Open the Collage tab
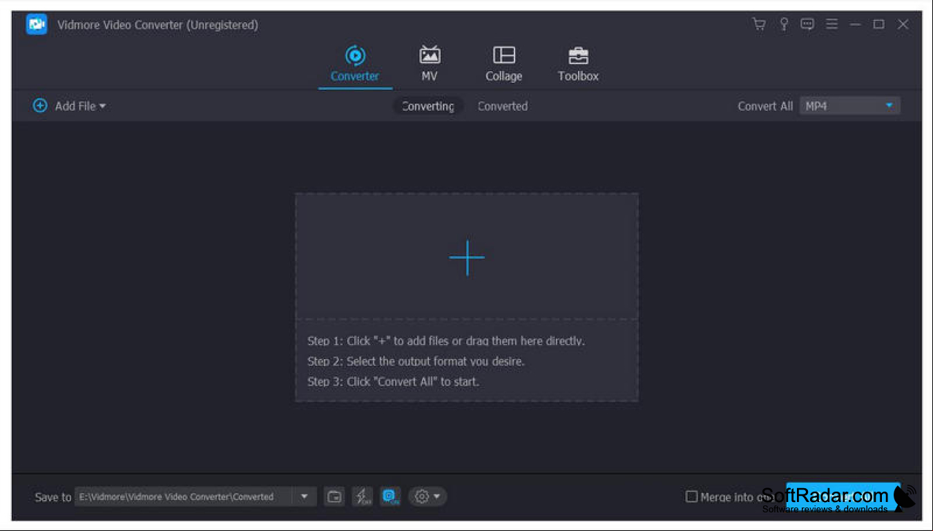This screenshot has height=531, width=933. (503, 64)
